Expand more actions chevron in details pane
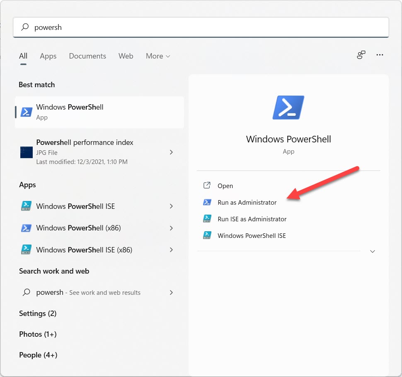The image size is (402, 377). click(x=373, y=252)
